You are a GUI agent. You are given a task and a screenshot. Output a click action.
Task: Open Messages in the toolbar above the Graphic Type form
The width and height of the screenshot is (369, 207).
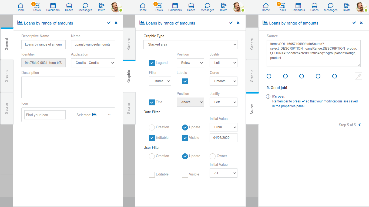(x=207, y=7)
